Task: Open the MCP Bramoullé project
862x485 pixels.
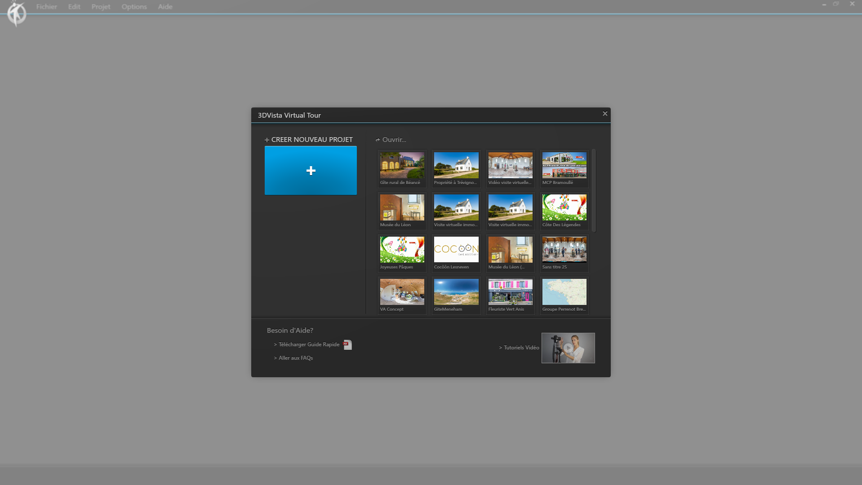Action: pyautogui.click(x=564, y=169)
